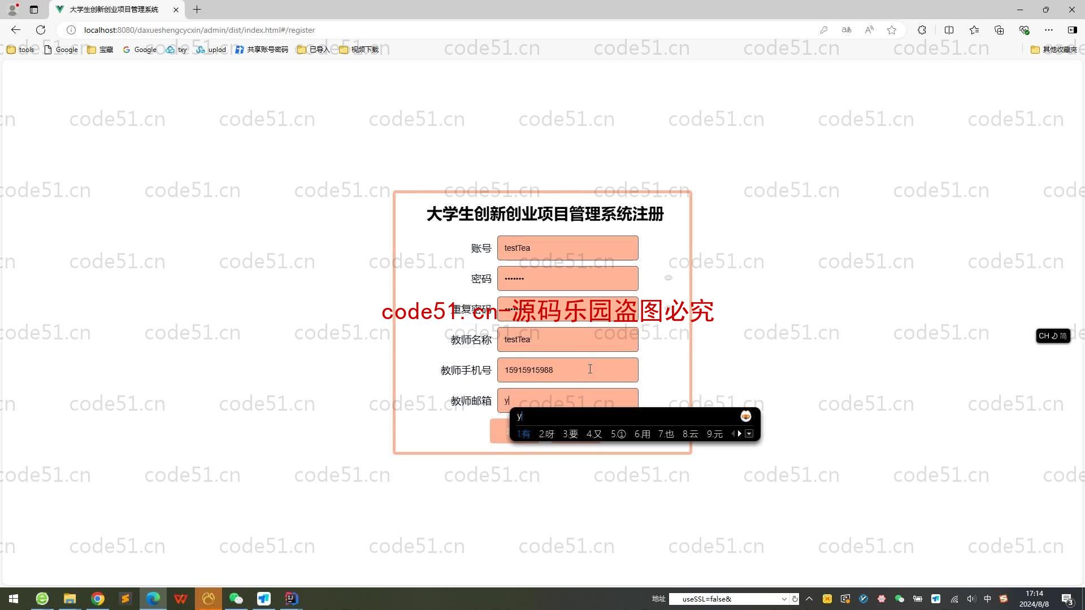Choose IME candidate 9元
The image size is (1085, 610).
pos(714,434)
